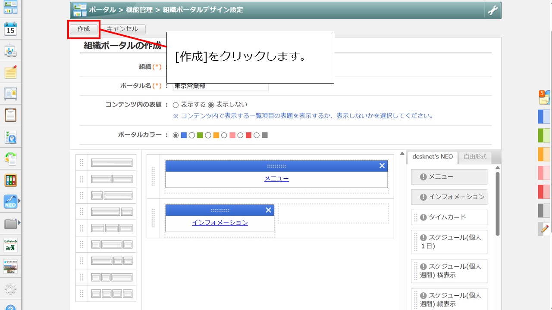552x310 pixels.
Task: Click the 作成 button
Action: point(84,29)
